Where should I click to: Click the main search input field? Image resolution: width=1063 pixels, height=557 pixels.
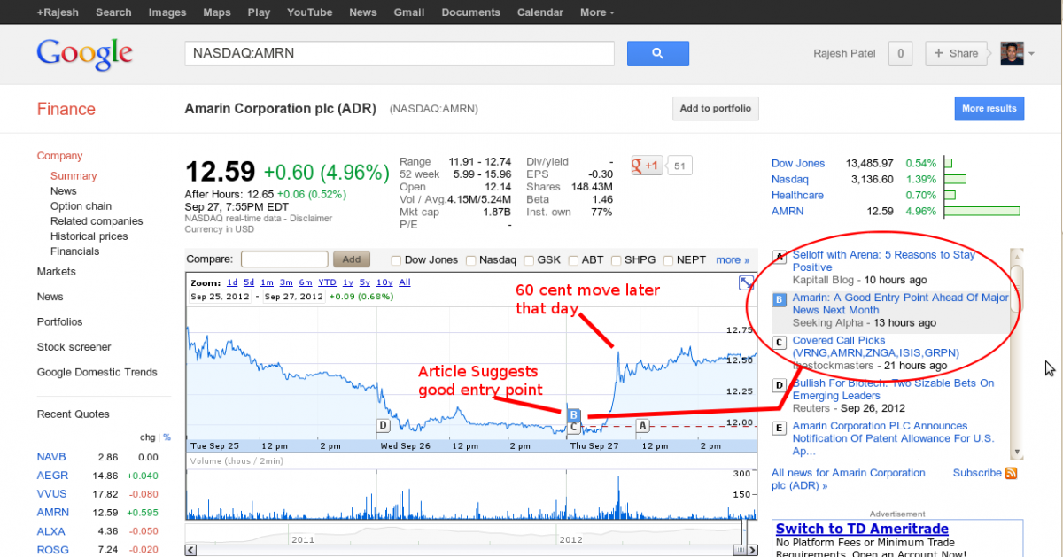(x=400, y=53)
